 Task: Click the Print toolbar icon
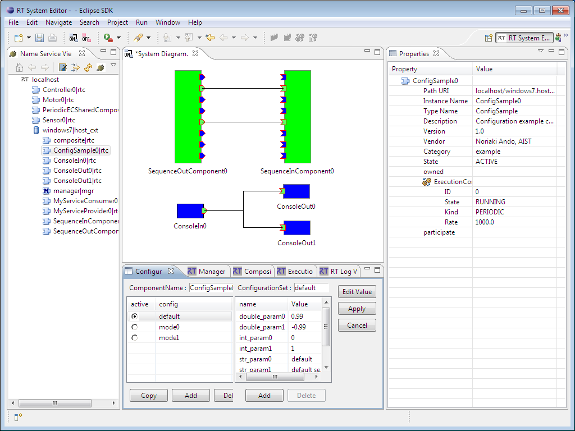pyautogui.click(x=52, y=38)
